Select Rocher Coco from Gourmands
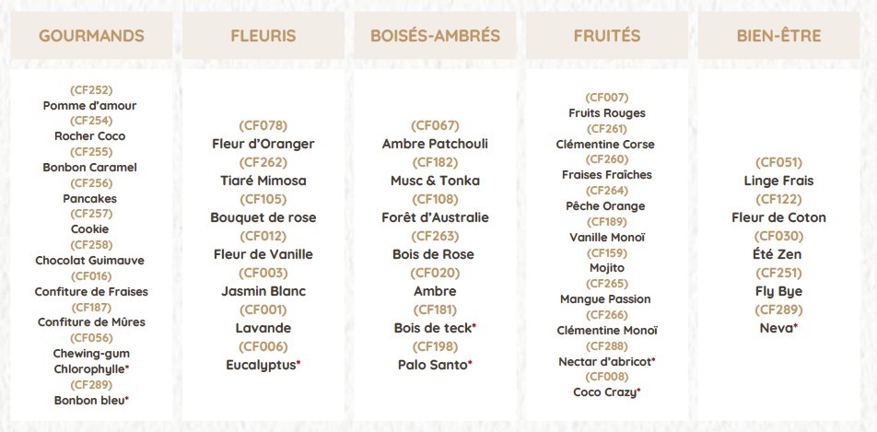 click(x=90, y=136)
